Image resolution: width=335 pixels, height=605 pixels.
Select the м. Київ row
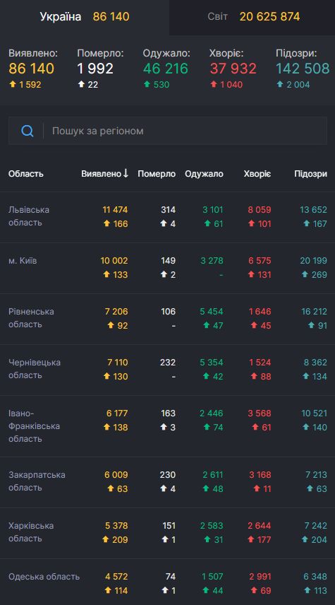click(x=168, y=268)
